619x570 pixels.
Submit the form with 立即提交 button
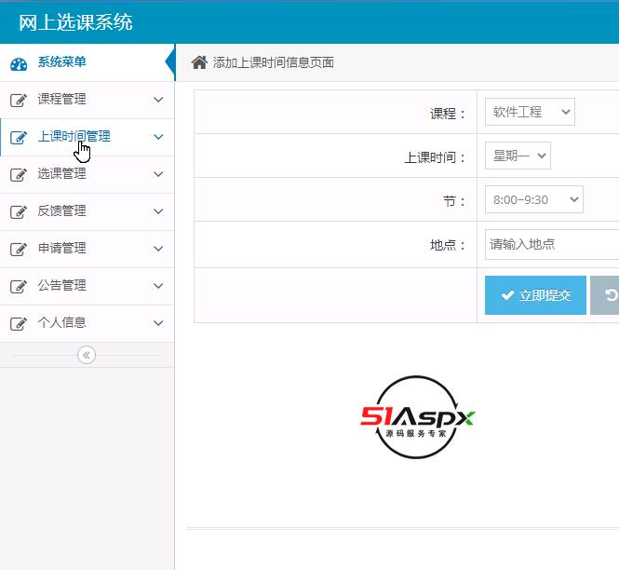[535, 295]
